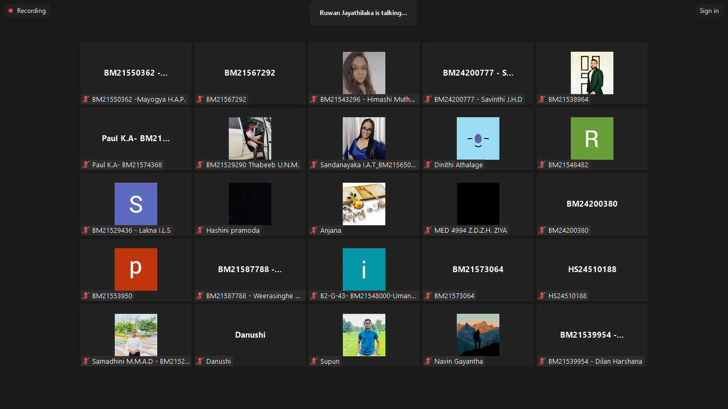Click muted mic icon next to Navin Gayantha
This screenshot has height=409, width=728.
pyautogui.click(x=428, y=362)
